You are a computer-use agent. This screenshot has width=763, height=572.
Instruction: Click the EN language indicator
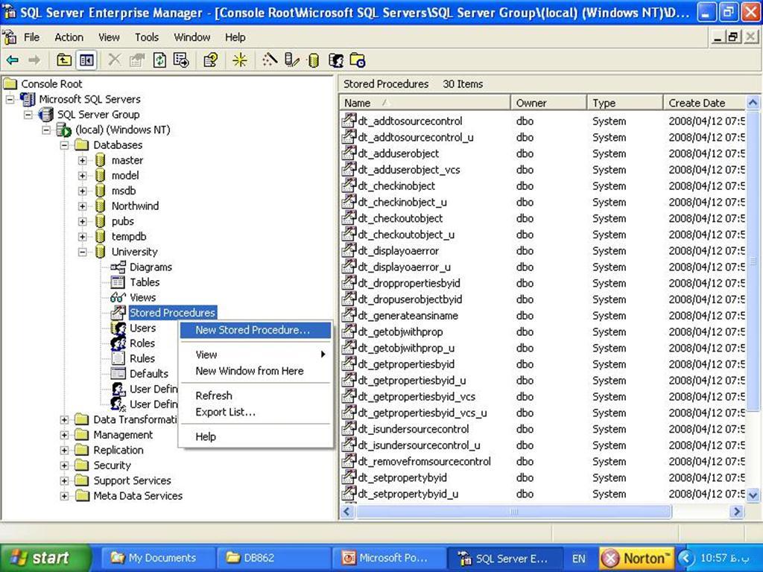[x=578, y=559]
